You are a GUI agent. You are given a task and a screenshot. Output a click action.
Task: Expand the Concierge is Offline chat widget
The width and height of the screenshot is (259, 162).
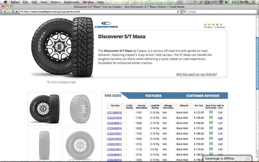(247, 158)
